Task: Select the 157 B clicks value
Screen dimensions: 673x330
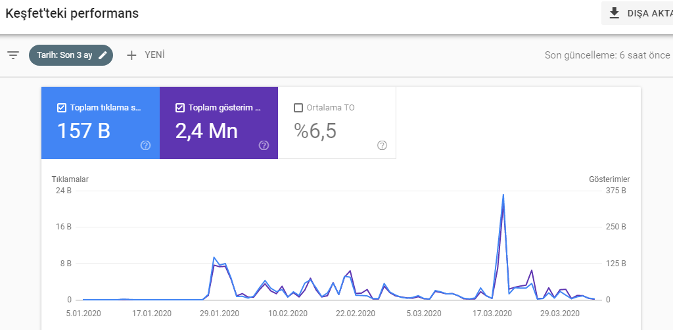Action: [83, 131]
